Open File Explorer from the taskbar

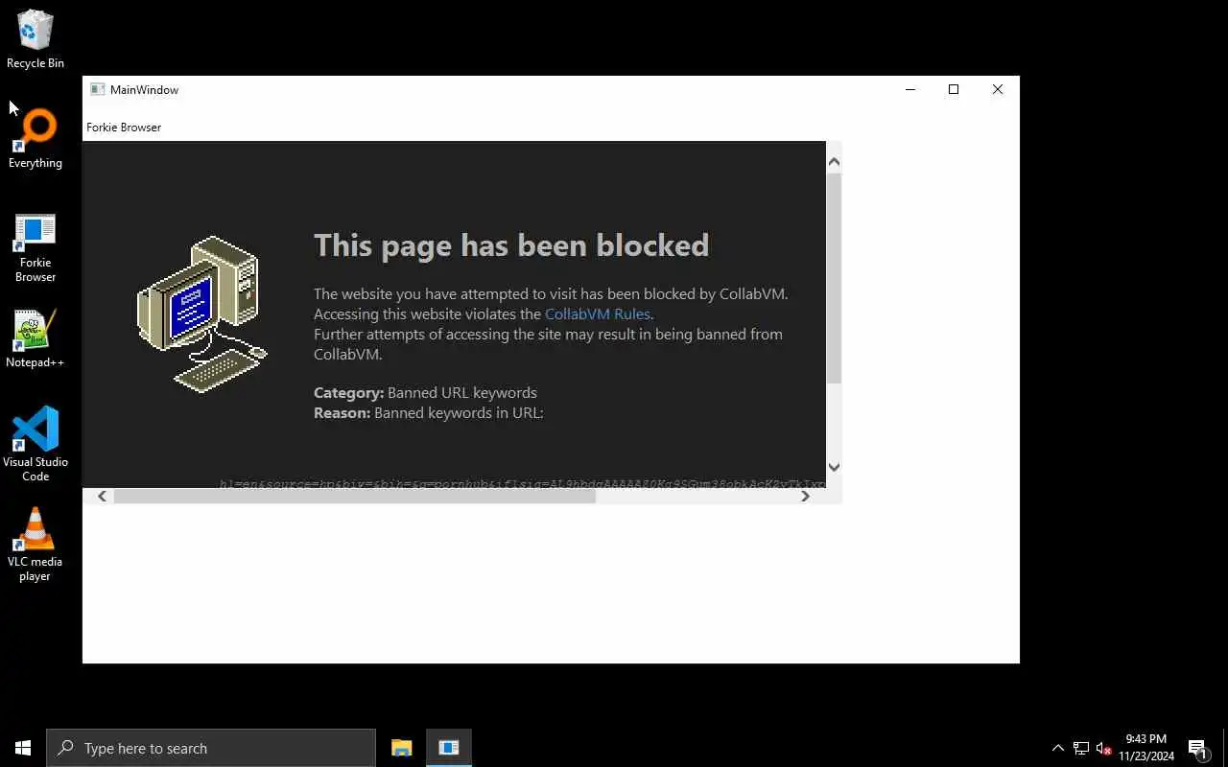coord(402,748)
